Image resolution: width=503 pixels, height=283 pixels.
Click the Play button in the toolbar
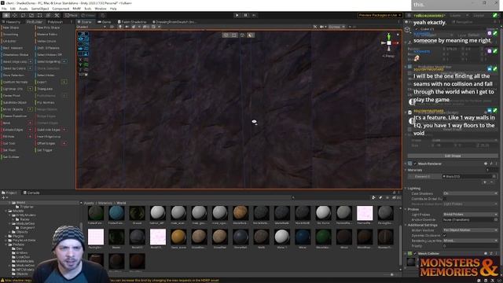pos(237,15)
